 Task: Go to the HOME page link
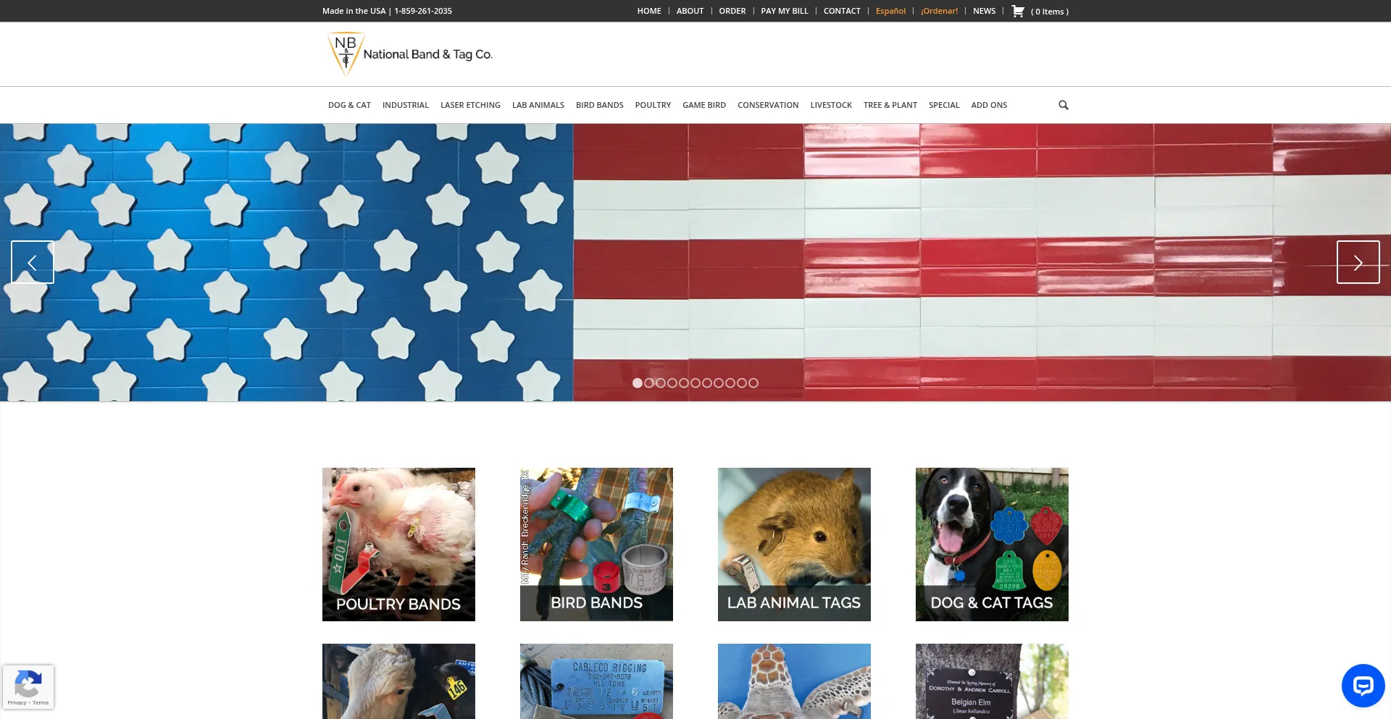[649, 11]
